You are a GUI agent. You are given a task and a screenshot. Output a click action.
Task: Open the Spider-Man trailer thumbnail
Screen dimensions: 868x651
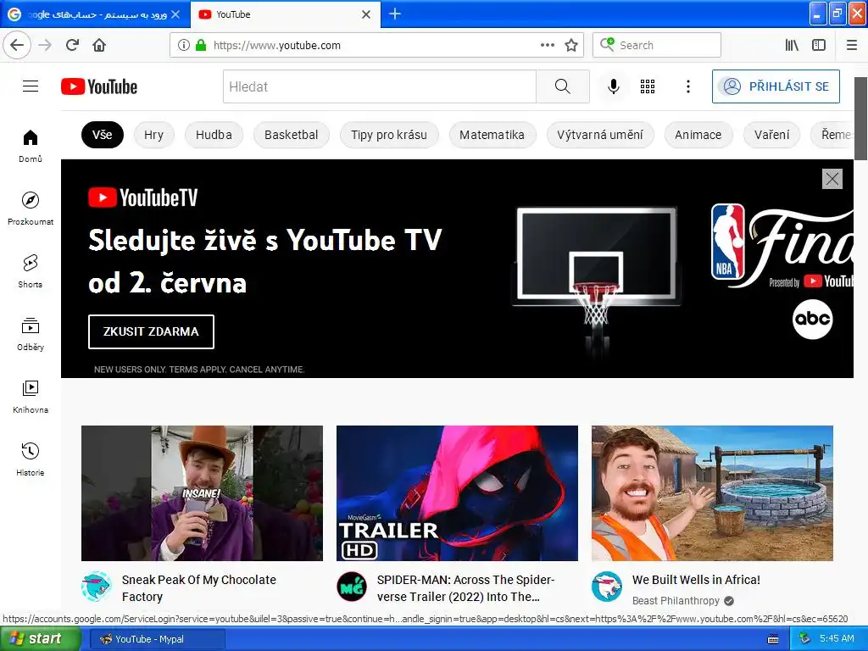click(x=457, y=493)
